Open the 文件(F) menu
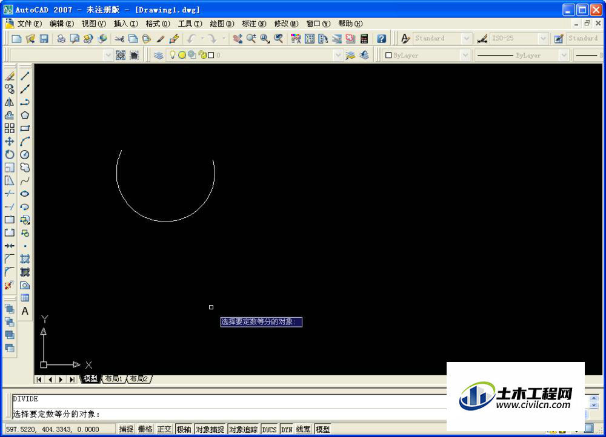This screenshot has height=437, width=606. [x=29, y=24]
